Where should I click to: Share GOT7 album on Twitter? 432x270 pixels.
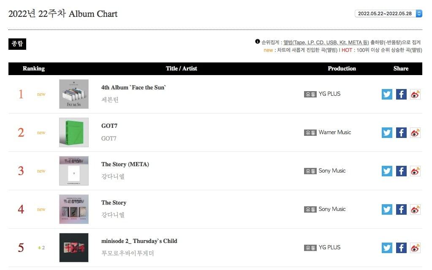tap(387, 132)
